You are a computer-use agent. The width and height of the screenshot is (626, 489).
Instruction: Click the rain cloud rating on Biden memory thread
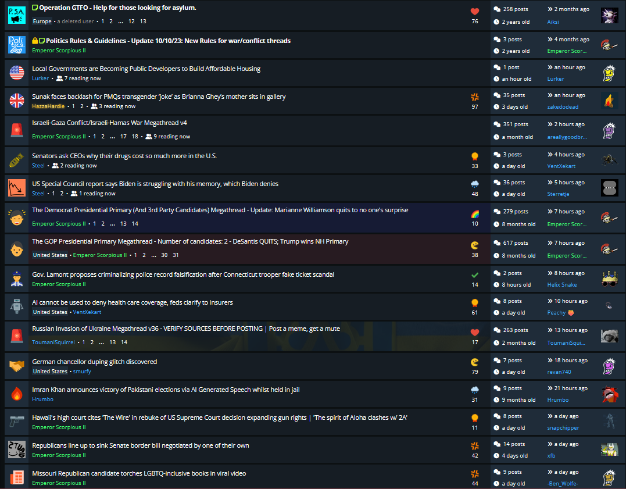(475, 184)
